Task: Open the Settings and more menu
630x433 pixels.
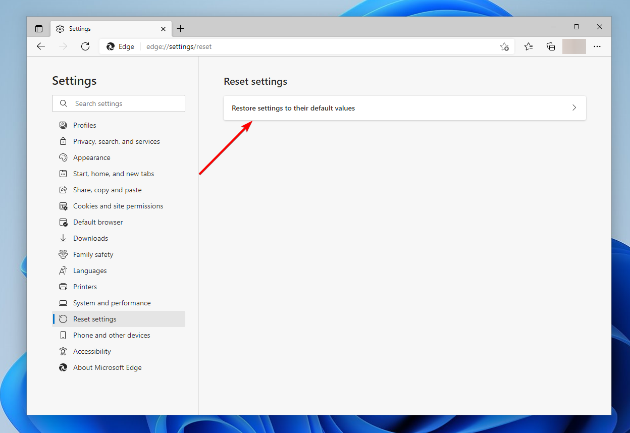Action: 597,46
